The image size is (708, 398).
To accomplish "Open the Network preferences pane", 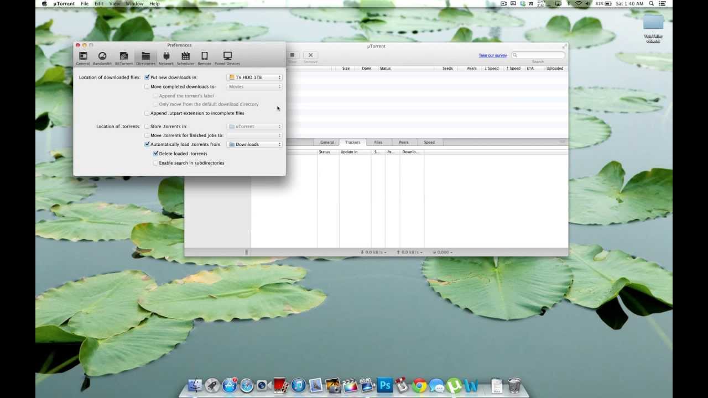I will [x=166, y=58].
